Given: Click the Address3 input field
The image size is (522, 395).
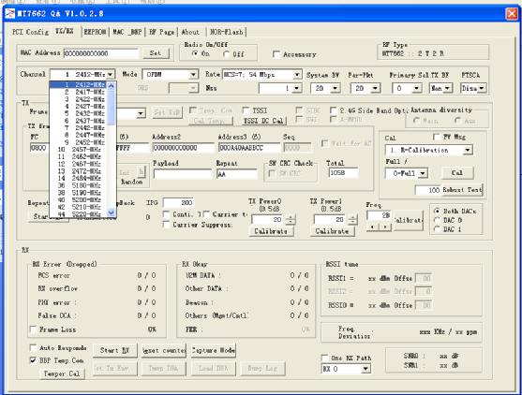Looking at the screenshot, I should coord(248,148).
